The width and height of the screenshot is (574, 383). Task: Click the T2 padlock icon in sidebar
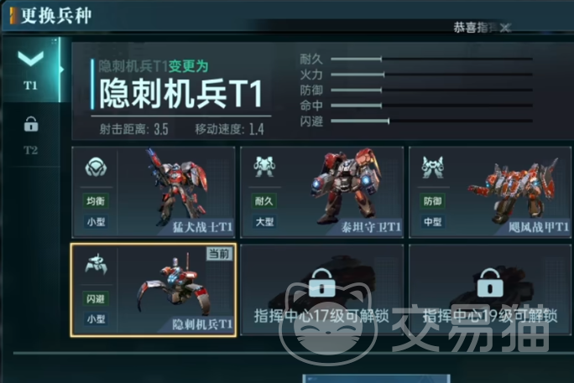(x=31, y=124)
